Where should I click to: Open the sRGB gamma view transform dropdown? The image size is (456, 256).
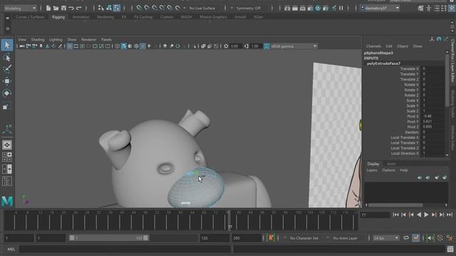click(294, 46)
